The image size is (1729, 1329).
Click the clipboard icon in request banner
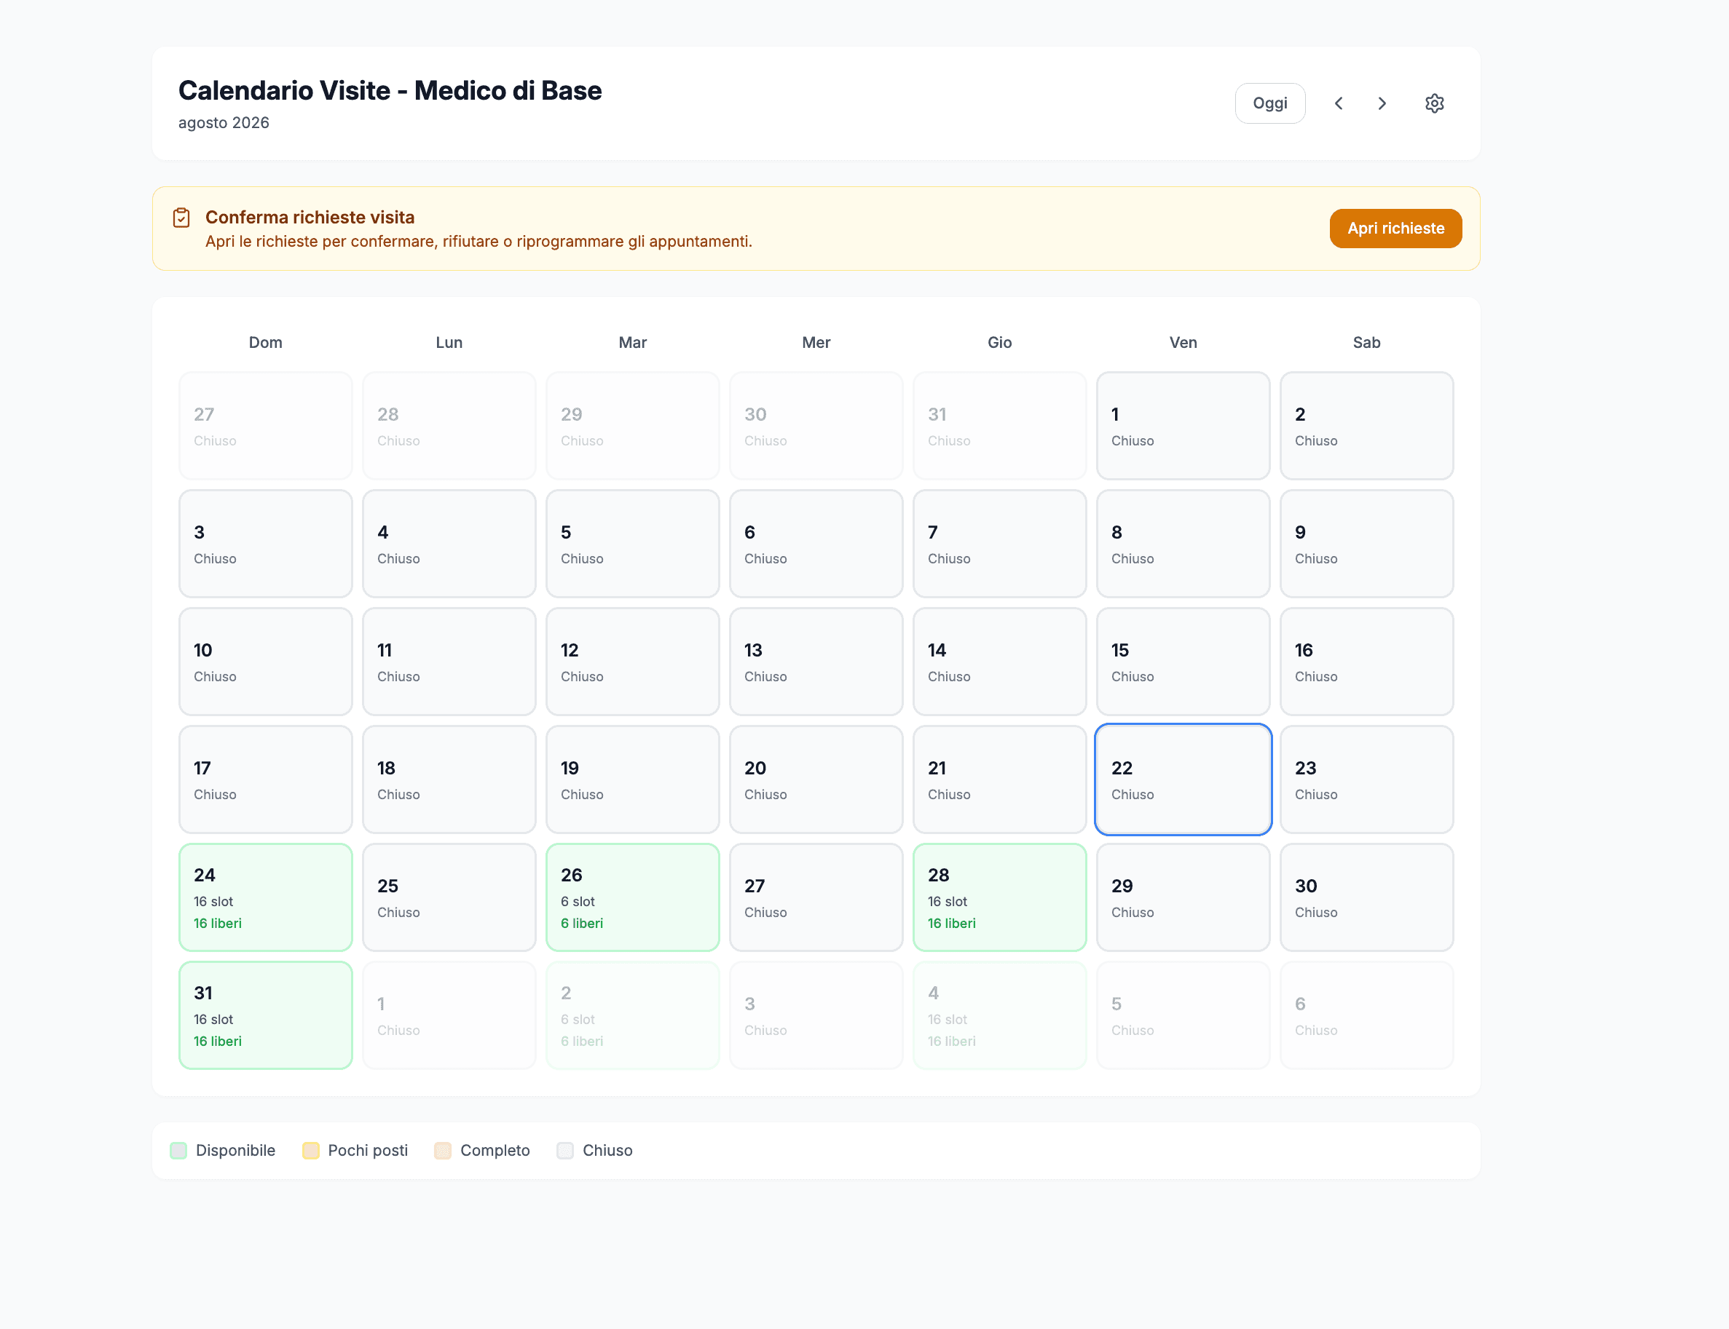click(181, 218)
